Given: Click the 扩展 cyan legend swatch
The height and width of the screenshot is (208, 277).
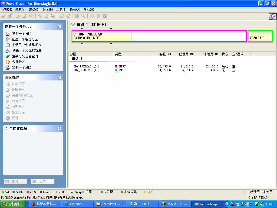Looking at the screenshot, I should tap(83, 192).
